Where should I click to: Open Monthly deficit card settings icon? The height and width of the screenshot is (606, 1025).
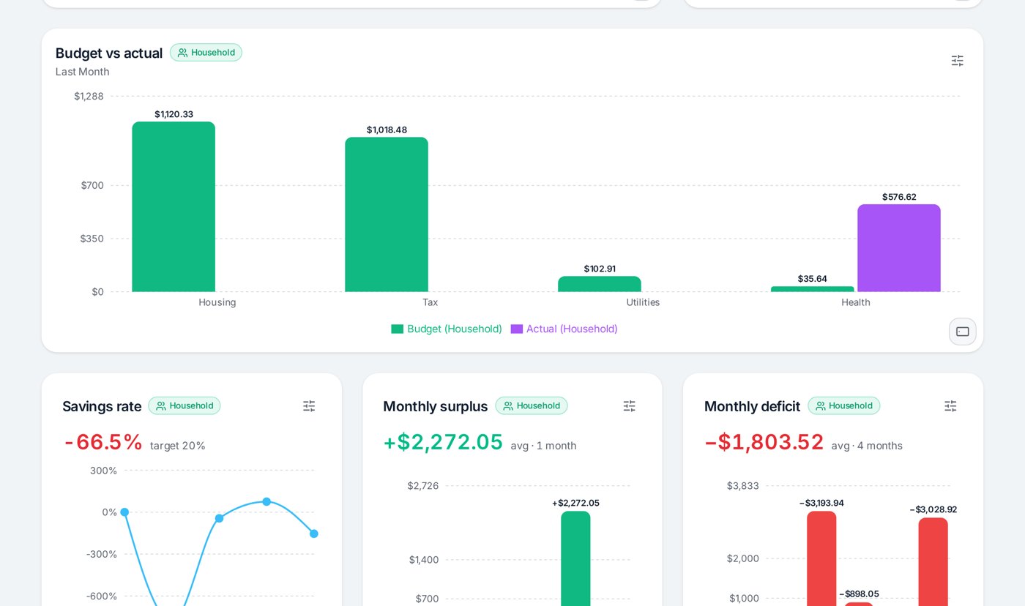pyautogui.click(x=950, y=406)
